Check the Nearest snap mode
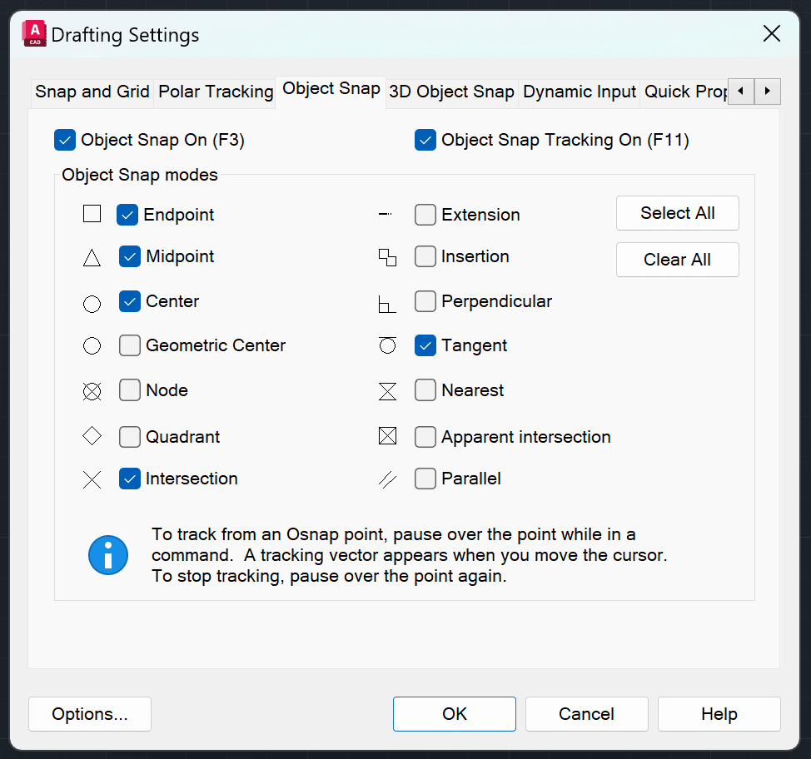811x759 pixels. tap(425, 390)
